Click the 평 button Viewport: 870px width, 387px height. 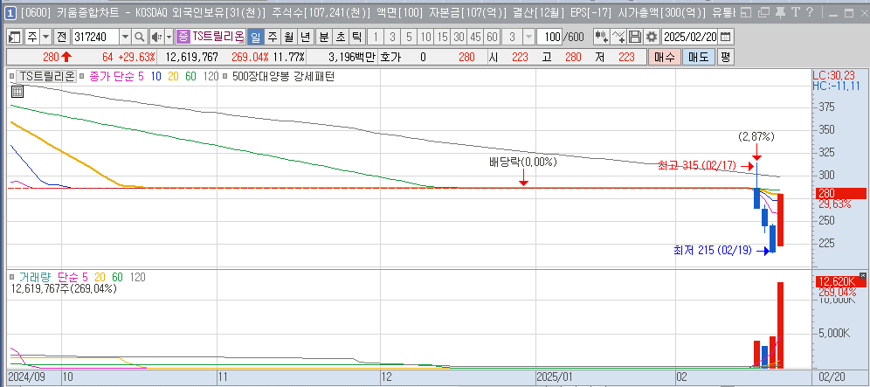(725, 57)
